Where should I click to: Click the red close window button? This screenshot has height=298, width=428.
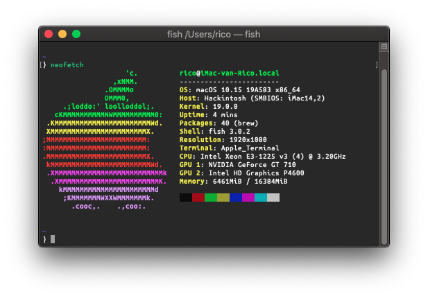click(x=49, y=34)
